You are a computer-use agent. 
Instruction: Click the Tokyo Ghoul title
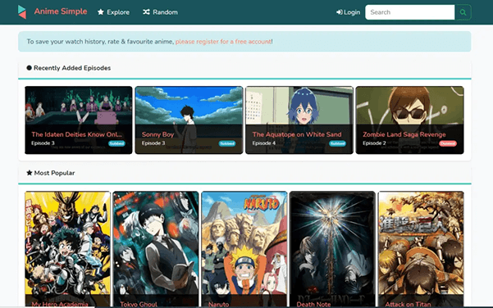coord(139,304)
